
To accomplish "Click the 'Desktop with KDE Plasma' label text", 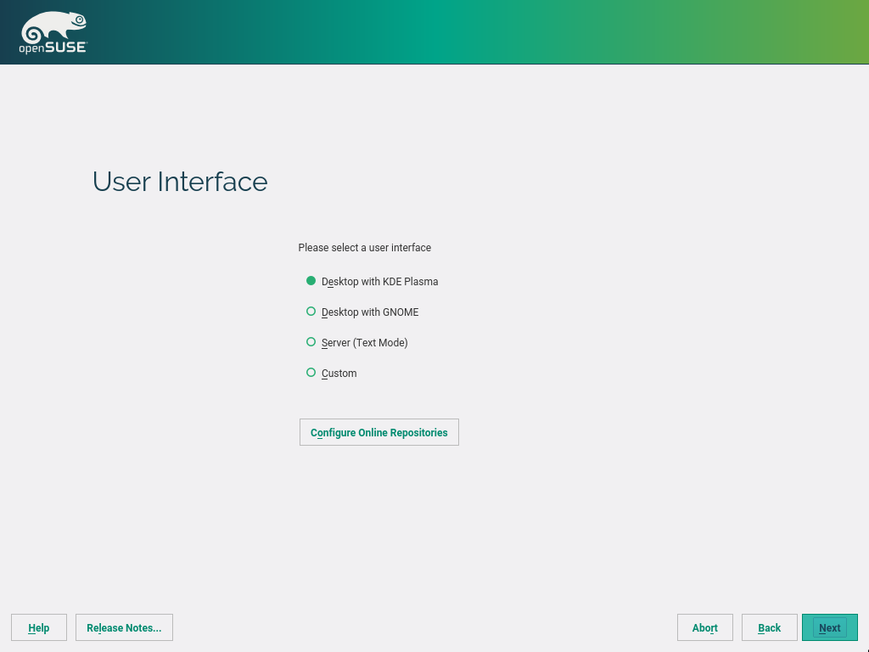I will pyautogui.click(x=379, y=282).
